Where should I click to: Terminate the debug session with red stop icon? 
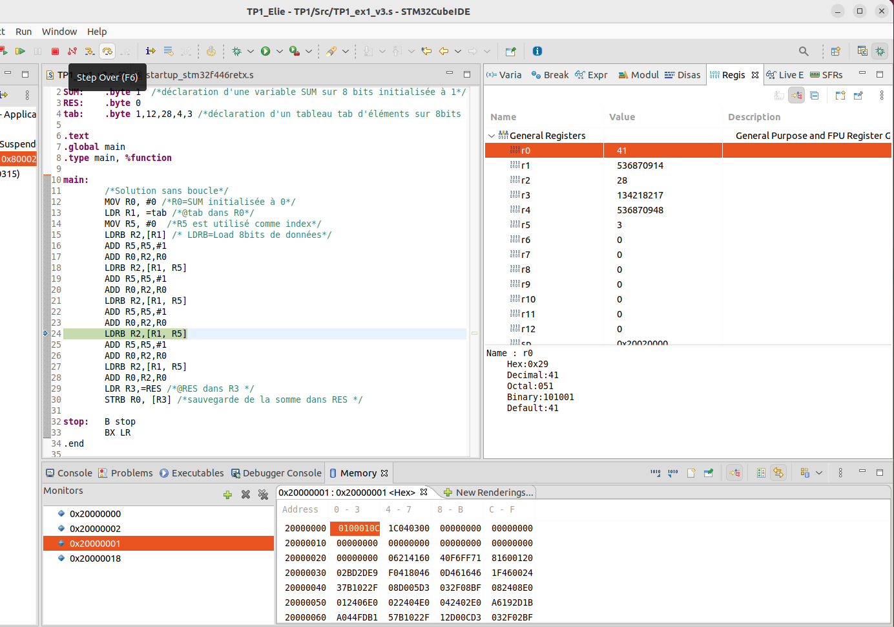point(56,51)
